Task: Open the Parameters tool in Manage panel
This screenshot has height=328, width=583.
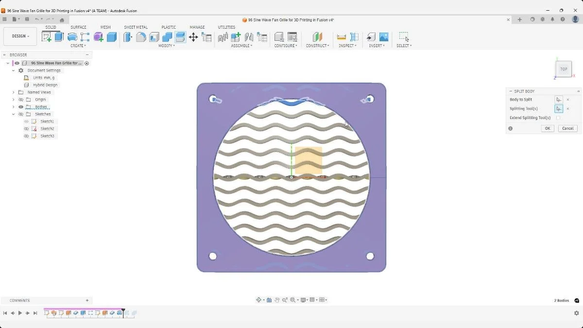Action: (206, 37)
